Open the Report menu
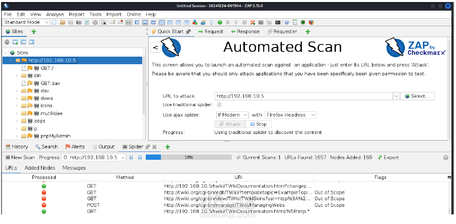The width and height of the screenshot is (456, 224). [x=77, y=14]
